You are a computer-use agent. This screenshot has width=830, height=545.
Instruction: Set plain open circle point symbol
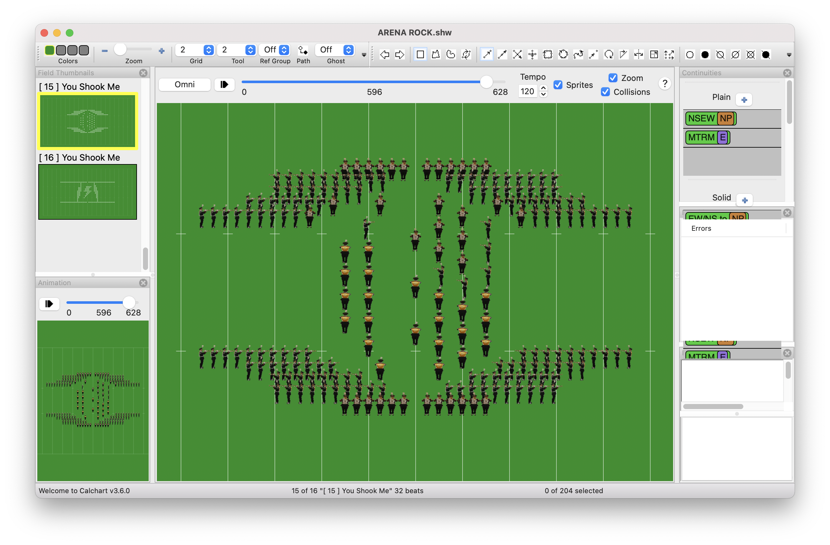click(x=690, y=55)
